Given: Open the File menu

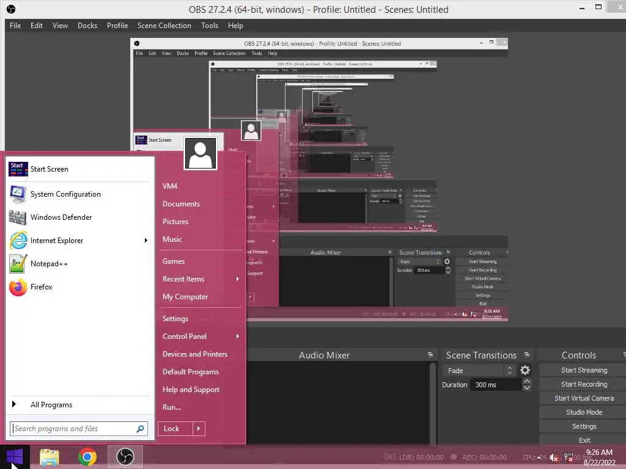Looking at the screenshot, I should pos(15,26).
